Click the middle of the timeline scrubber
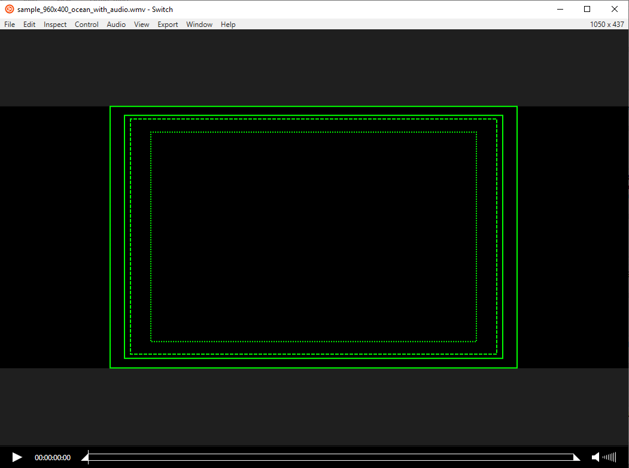This screenshot has width=629, height=468. pos(332,457)
